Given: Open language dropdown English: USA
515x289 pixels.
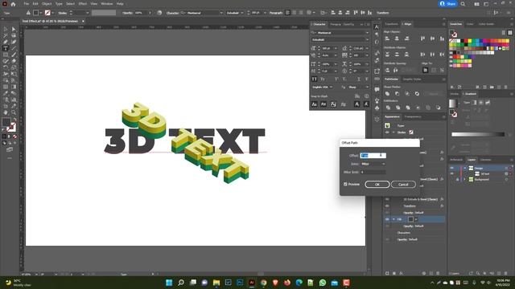Looking at the screenshot, I should pos(322,88).
